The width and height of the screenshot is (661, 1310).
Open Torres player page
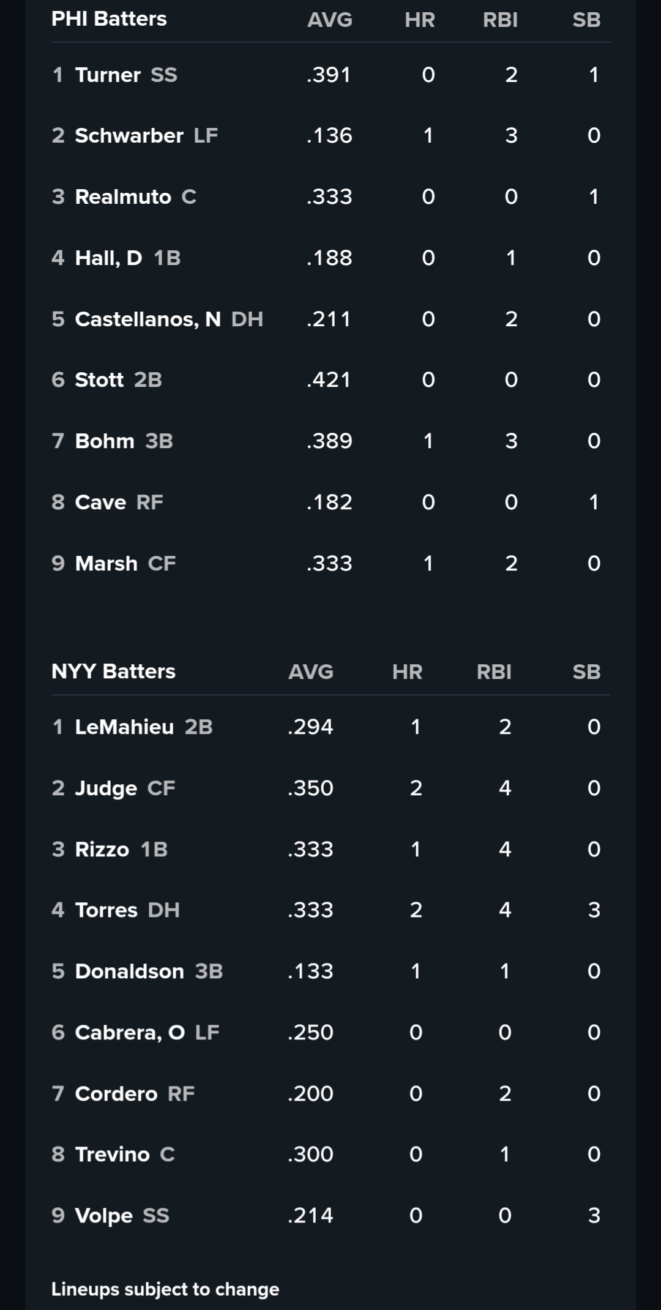(106, 910)
